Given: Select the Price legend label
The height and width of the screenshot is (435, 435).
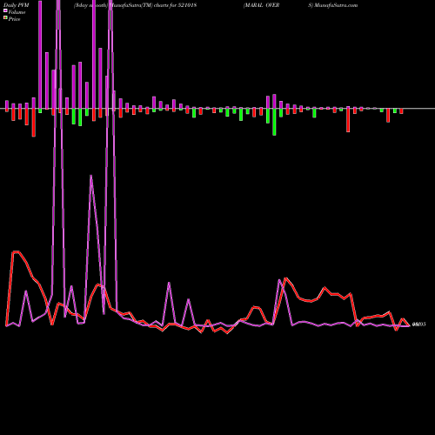Looking at the screenshot, I should 14,19.
